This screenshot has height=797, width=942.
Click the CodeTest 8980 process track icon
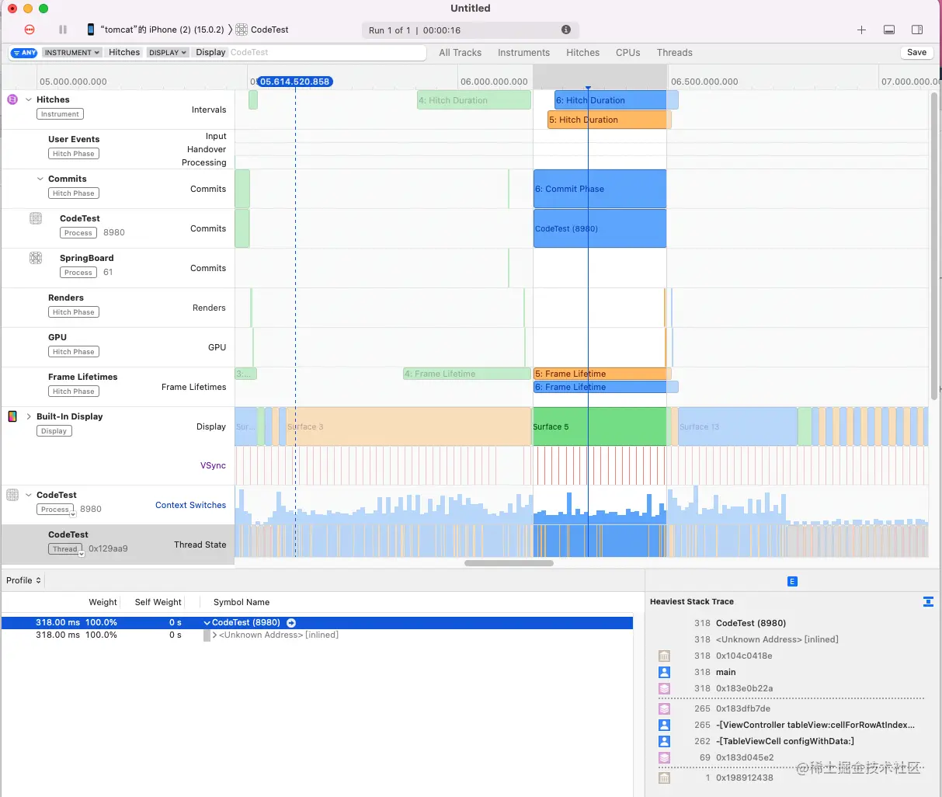[x=12, y=495]
